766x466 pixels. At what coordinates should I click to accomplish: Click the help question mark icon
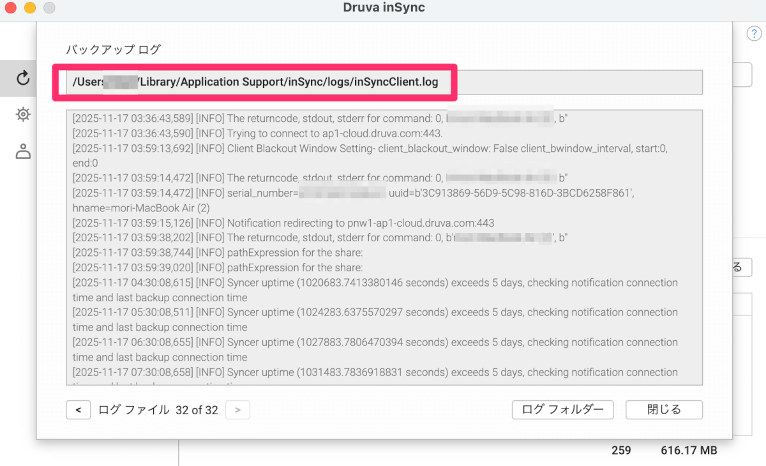click(753, 34)
